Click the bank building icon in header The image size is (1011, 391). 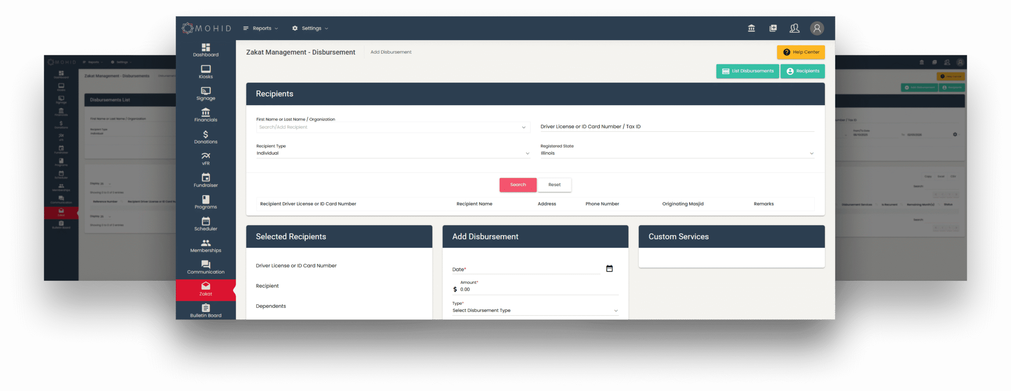tap(751, 28)
